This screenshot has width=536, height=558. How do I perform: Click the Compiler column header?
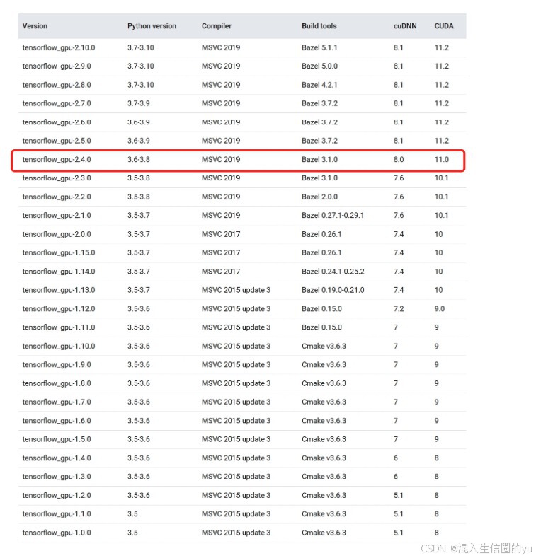tap(217, 26)
